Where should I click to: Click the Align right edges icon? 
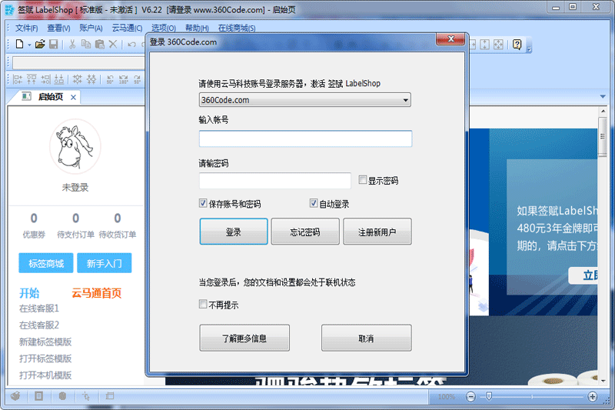[x=45, y=79]
